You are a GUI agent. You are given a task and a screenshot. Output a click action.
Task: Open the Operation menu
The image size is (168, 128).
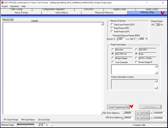(x=15, y=6)
